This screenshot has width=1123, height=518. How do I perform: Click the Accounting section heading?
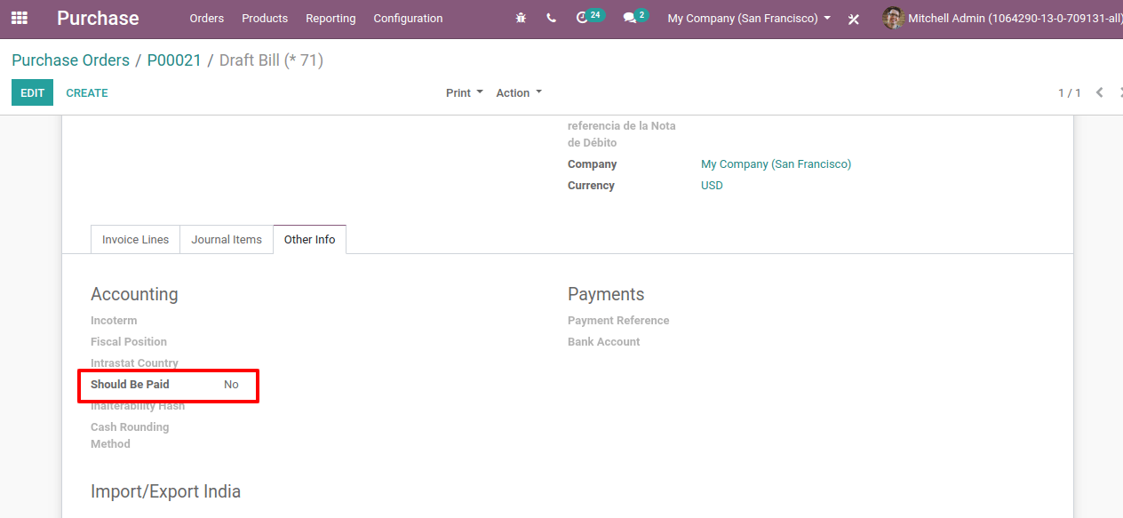coord(134,294)
